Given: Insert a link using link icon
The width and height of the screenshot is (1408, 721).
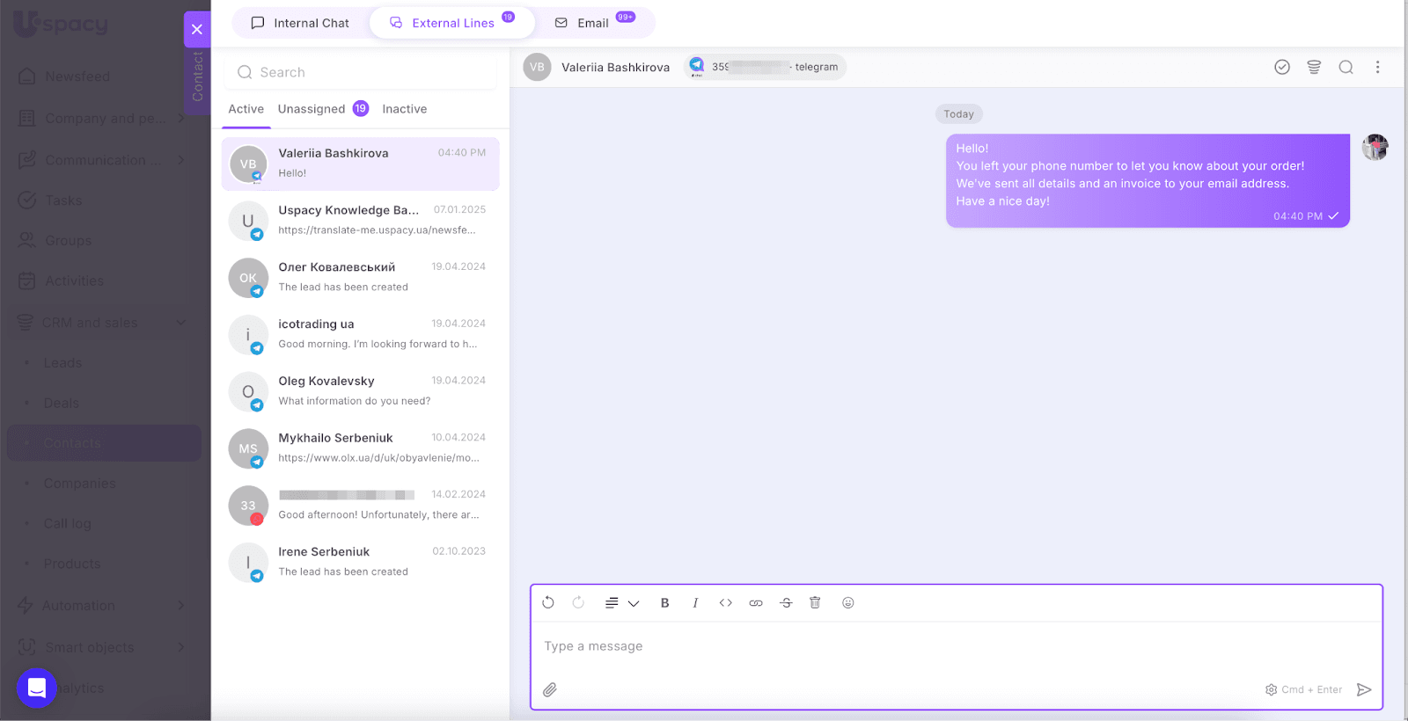Looking at the screenshot, I should pyautogui.click(x=756, y=603).
